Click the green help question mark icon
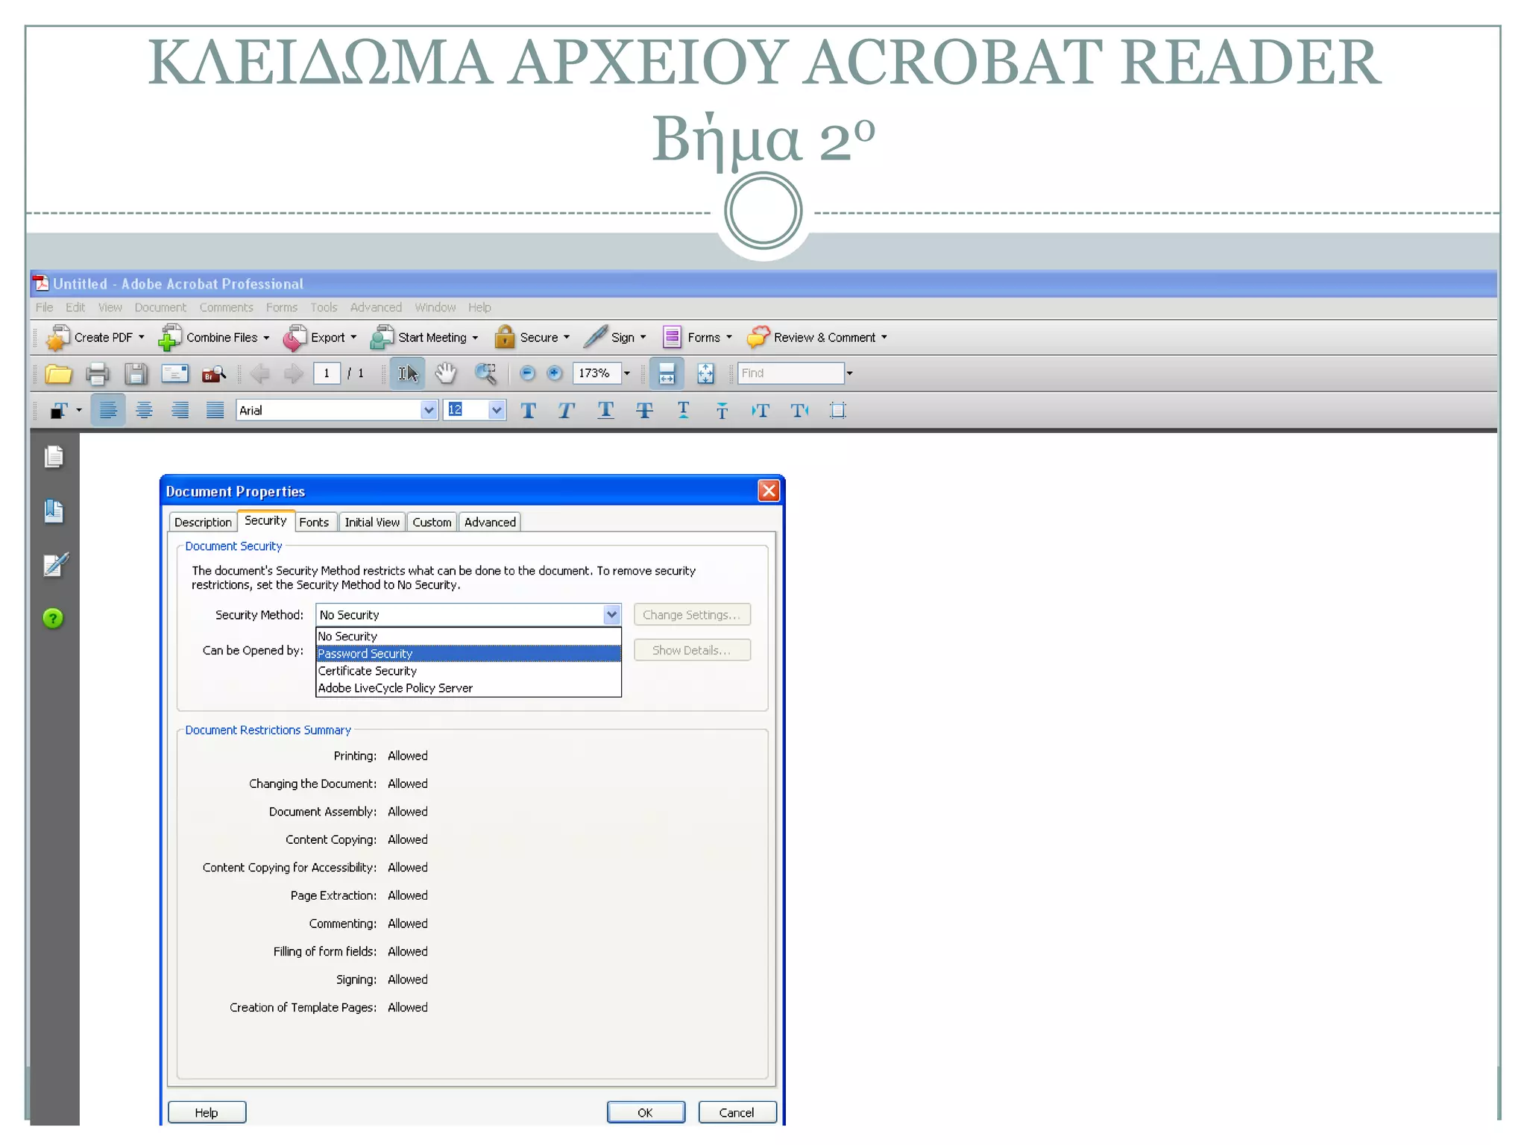 click(x=53, y=619)
